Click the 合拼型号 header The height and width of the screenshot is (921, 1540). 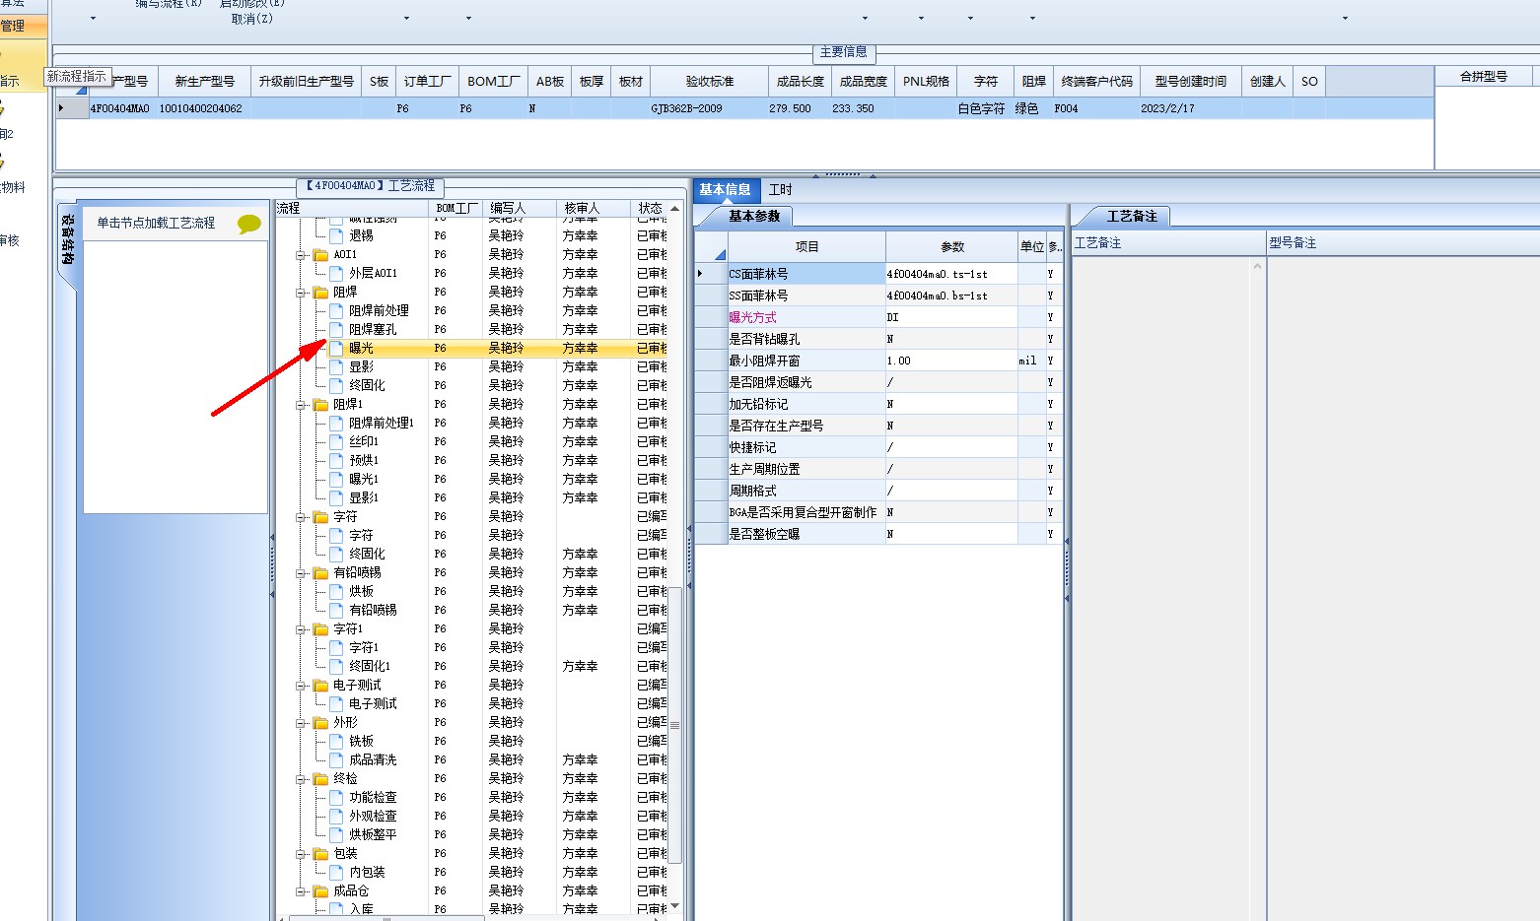(1484, 76)
